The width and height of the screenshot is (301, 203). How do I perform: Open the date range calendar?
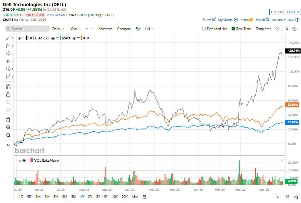point(144,197)
